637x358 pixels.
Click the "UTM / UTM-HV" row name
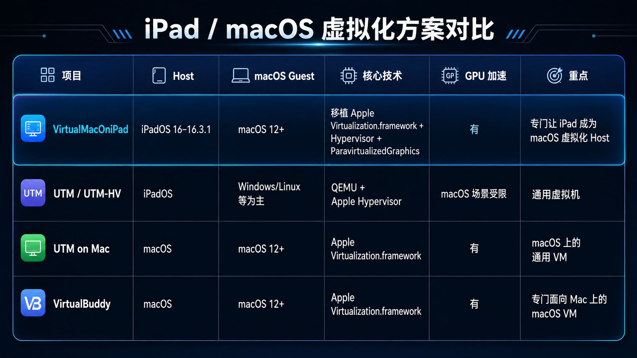pyautogui.click(x=87, y=194)
